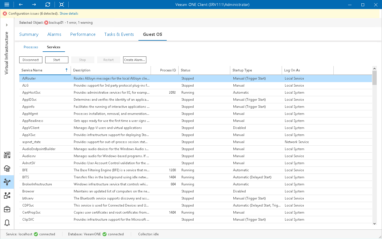Switch to the Performance tab
This screenshot has width=382, height=239.
83,34
